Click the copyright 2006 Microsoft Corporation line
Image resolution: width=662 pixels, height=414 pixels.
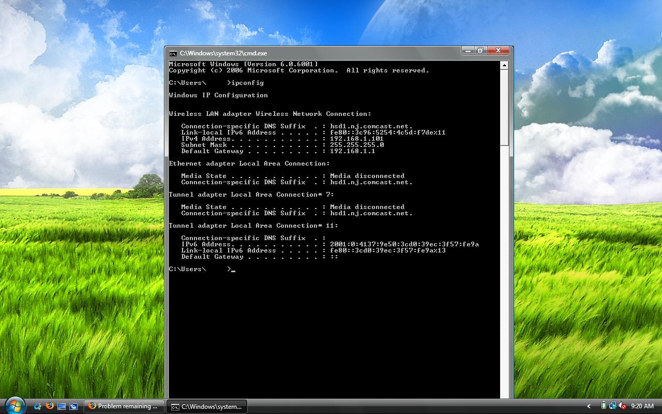[299, 70]
